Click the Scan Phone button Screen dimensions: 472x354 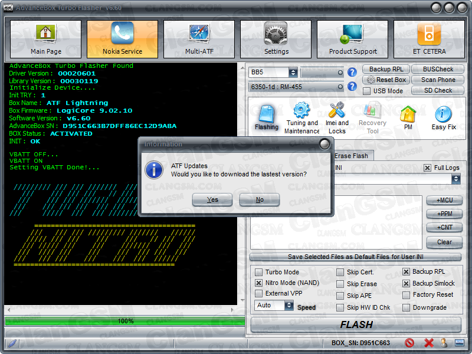pos(438,80)
